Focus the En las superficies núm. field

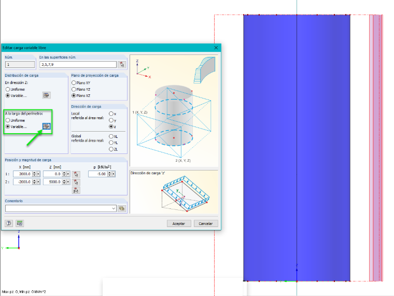(78, 65)
